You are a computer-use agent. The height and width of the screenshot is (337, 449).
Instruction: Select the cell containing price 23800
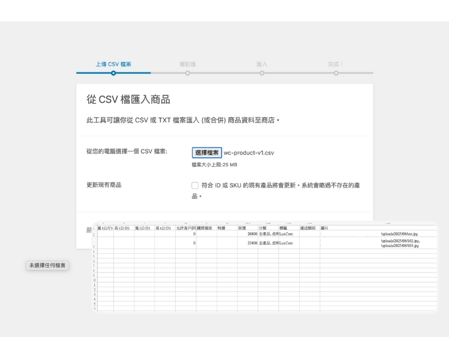(248, 243)
